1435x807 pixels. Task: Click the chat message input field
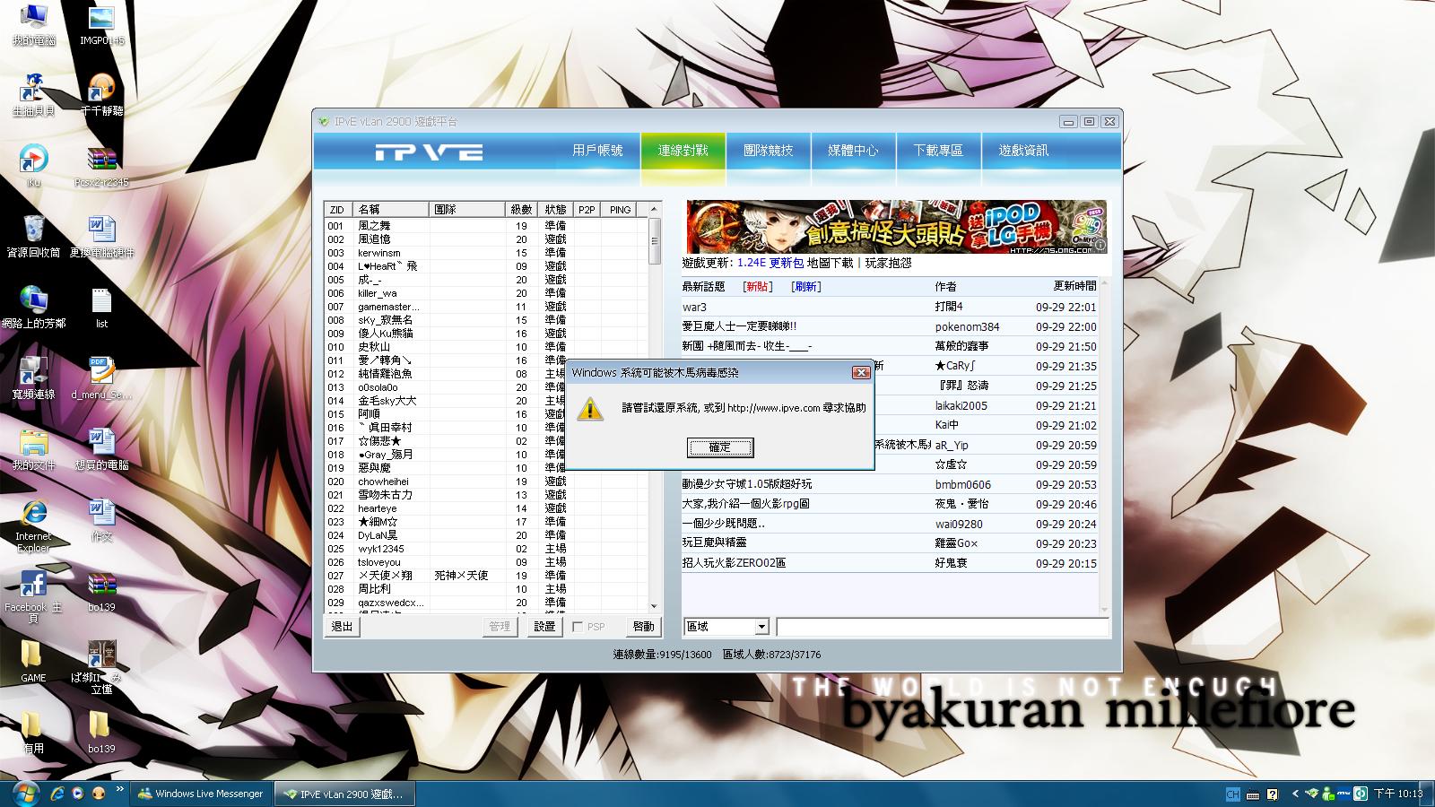pyautogui.click(x=944, y=627)
